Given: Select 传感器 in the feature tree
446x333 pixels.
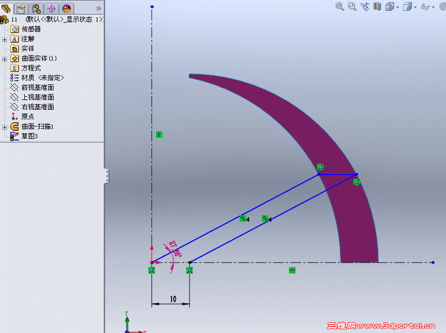Looking at the screenshot, I should (31, 29).
